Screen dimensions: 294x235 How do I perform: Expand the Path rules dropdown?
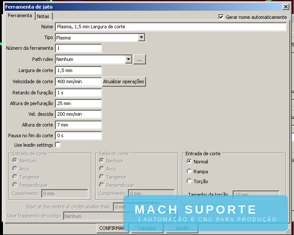pos(128,60)
